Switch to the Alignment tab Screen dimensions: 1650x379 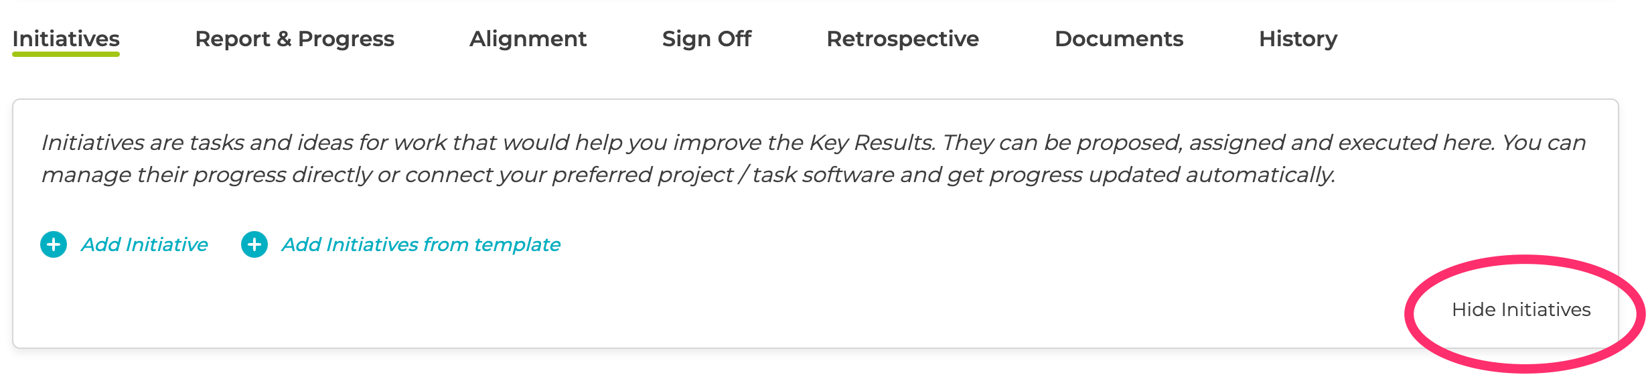[x=528, y=39]
